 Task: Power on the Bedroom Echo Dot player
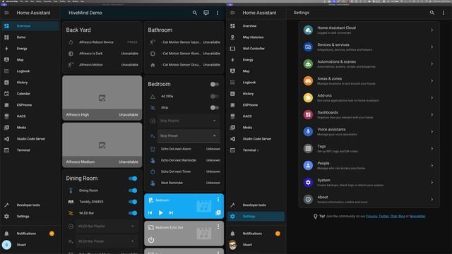pos(151,240)
